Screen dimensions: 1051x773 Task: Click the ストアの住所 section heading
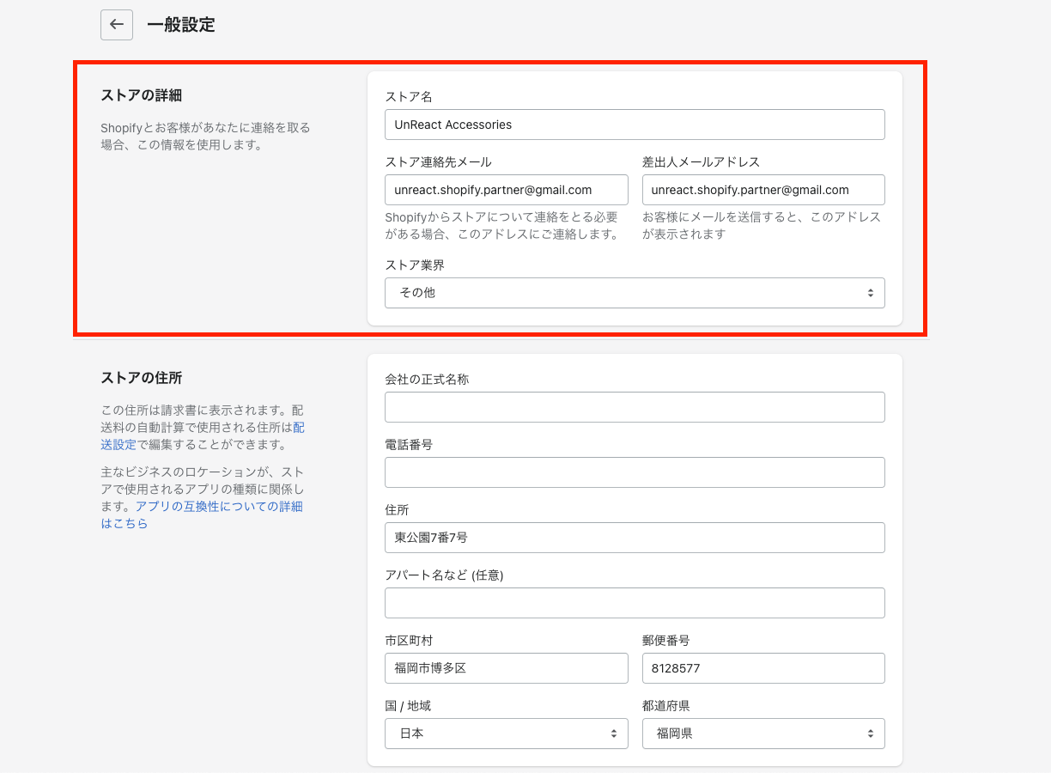click(141, 378)
